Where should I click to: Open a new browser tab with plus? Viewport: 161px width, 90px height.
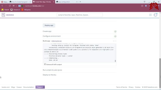80,2
